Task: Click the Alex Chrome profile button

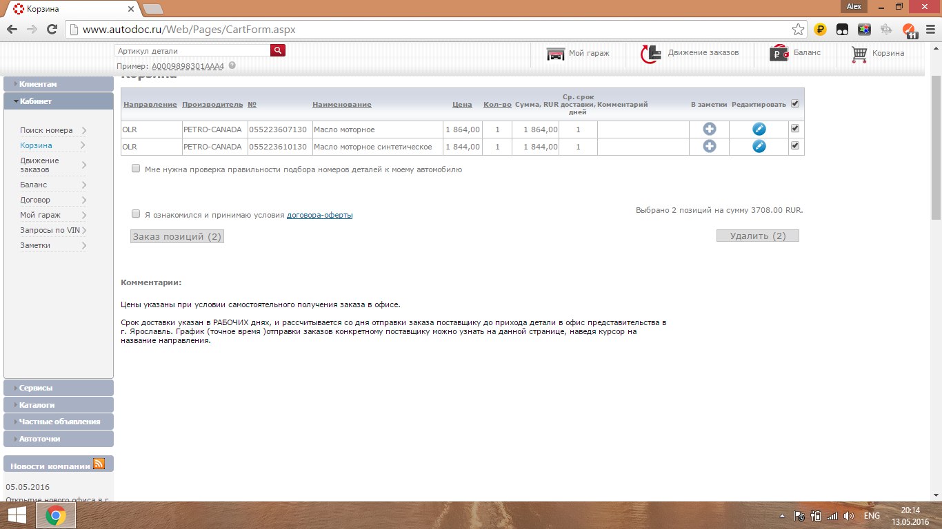Action: (x=854, y=6)
